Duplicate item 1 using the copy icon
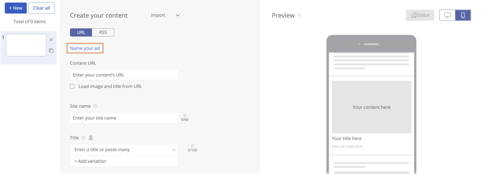The height and width of the screenshot is (174, 482). [51, 51]
